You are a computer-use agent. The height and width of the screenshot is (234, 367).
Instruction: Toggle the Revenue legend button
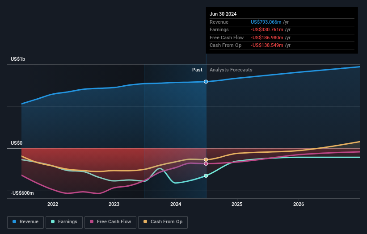pos(25,222)
